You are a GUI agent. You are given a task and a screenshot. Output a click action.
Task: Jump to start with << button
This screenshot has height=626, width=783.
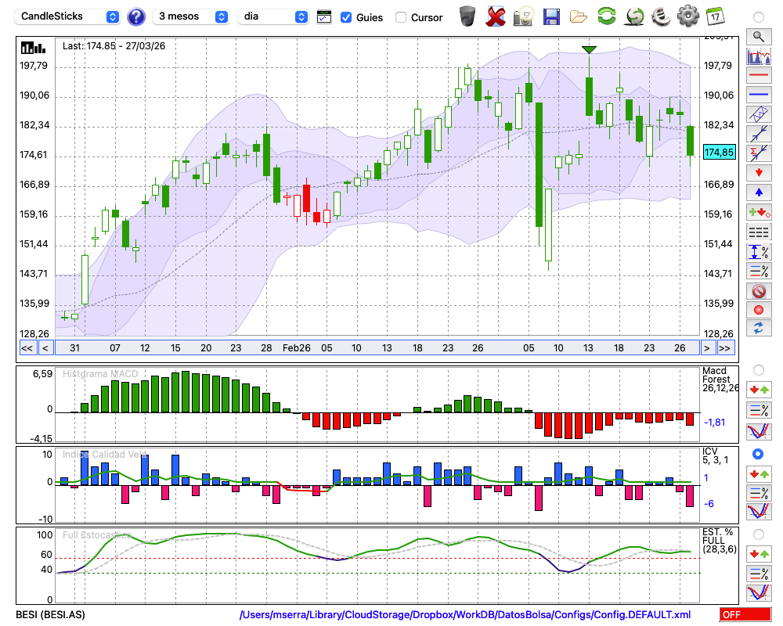point(27,348)
